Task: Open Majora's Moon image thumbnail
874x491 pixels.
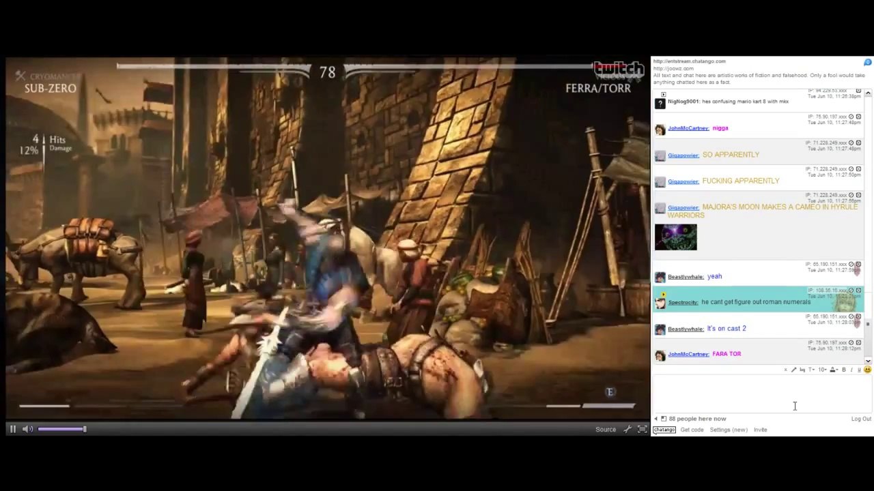Action: (x=675, y=237)
